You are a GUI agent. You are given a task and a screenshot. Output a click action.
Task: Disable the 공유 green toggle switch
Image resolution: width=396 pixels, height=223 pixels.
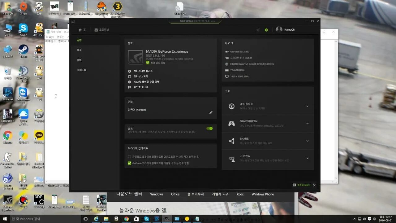click(210, 128)
